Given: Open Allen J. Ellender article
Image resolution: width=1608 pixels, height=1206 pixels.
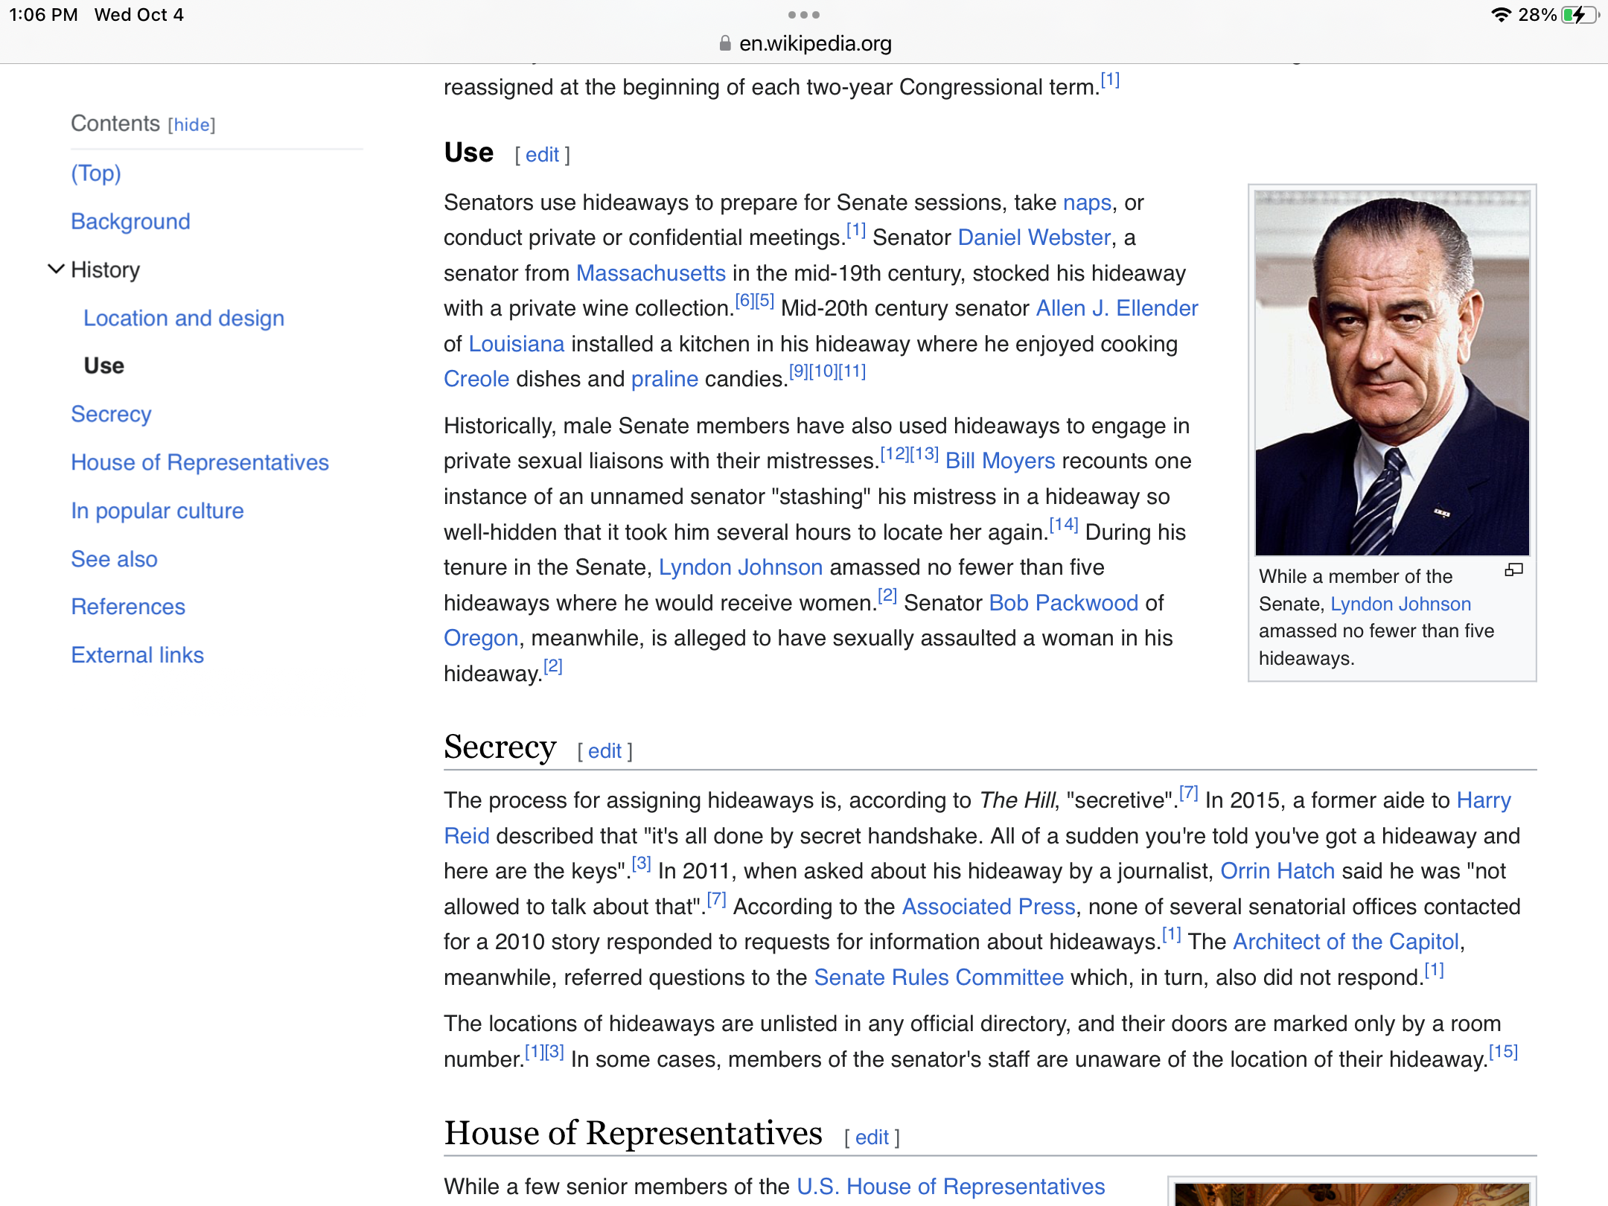Looking at the screenshot, I should (1117, 308).
